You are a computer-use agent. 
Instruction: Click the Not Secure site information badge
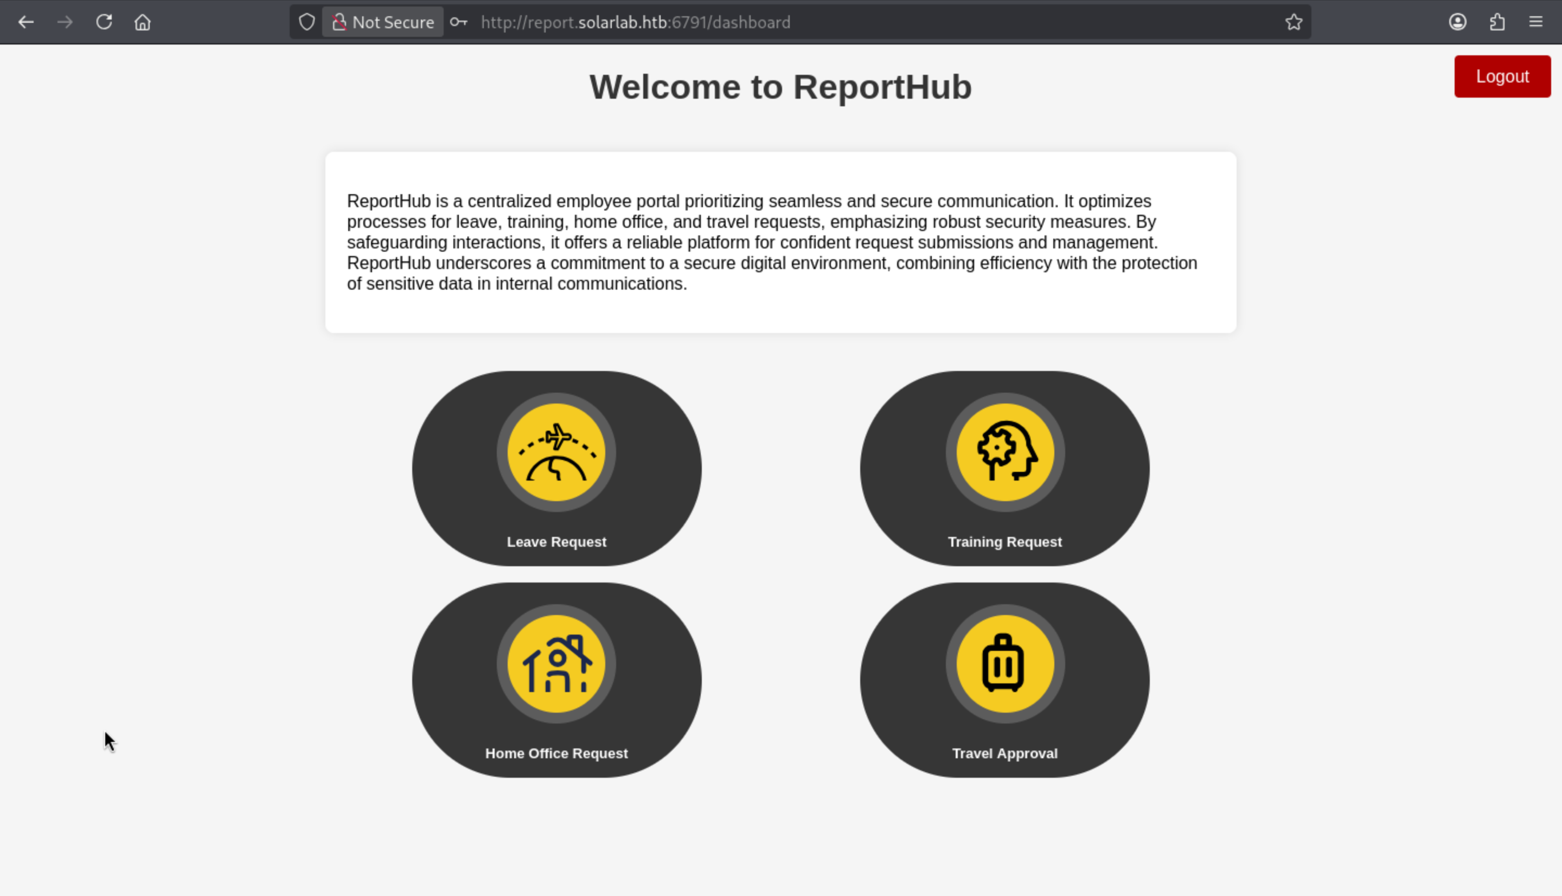[383, 22]
